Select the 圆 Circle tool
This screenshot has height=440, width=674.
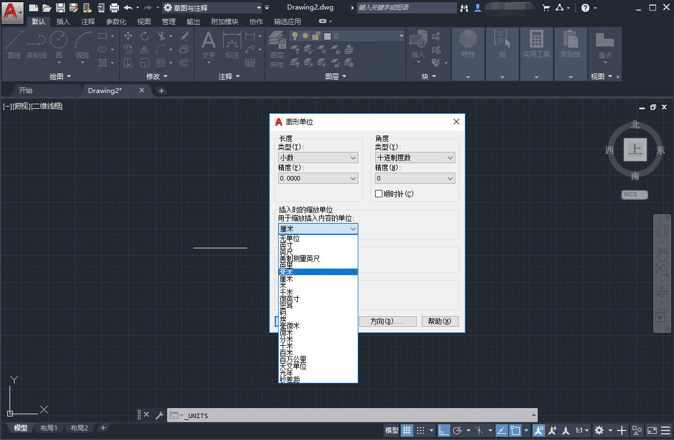[x=58, y=45]
